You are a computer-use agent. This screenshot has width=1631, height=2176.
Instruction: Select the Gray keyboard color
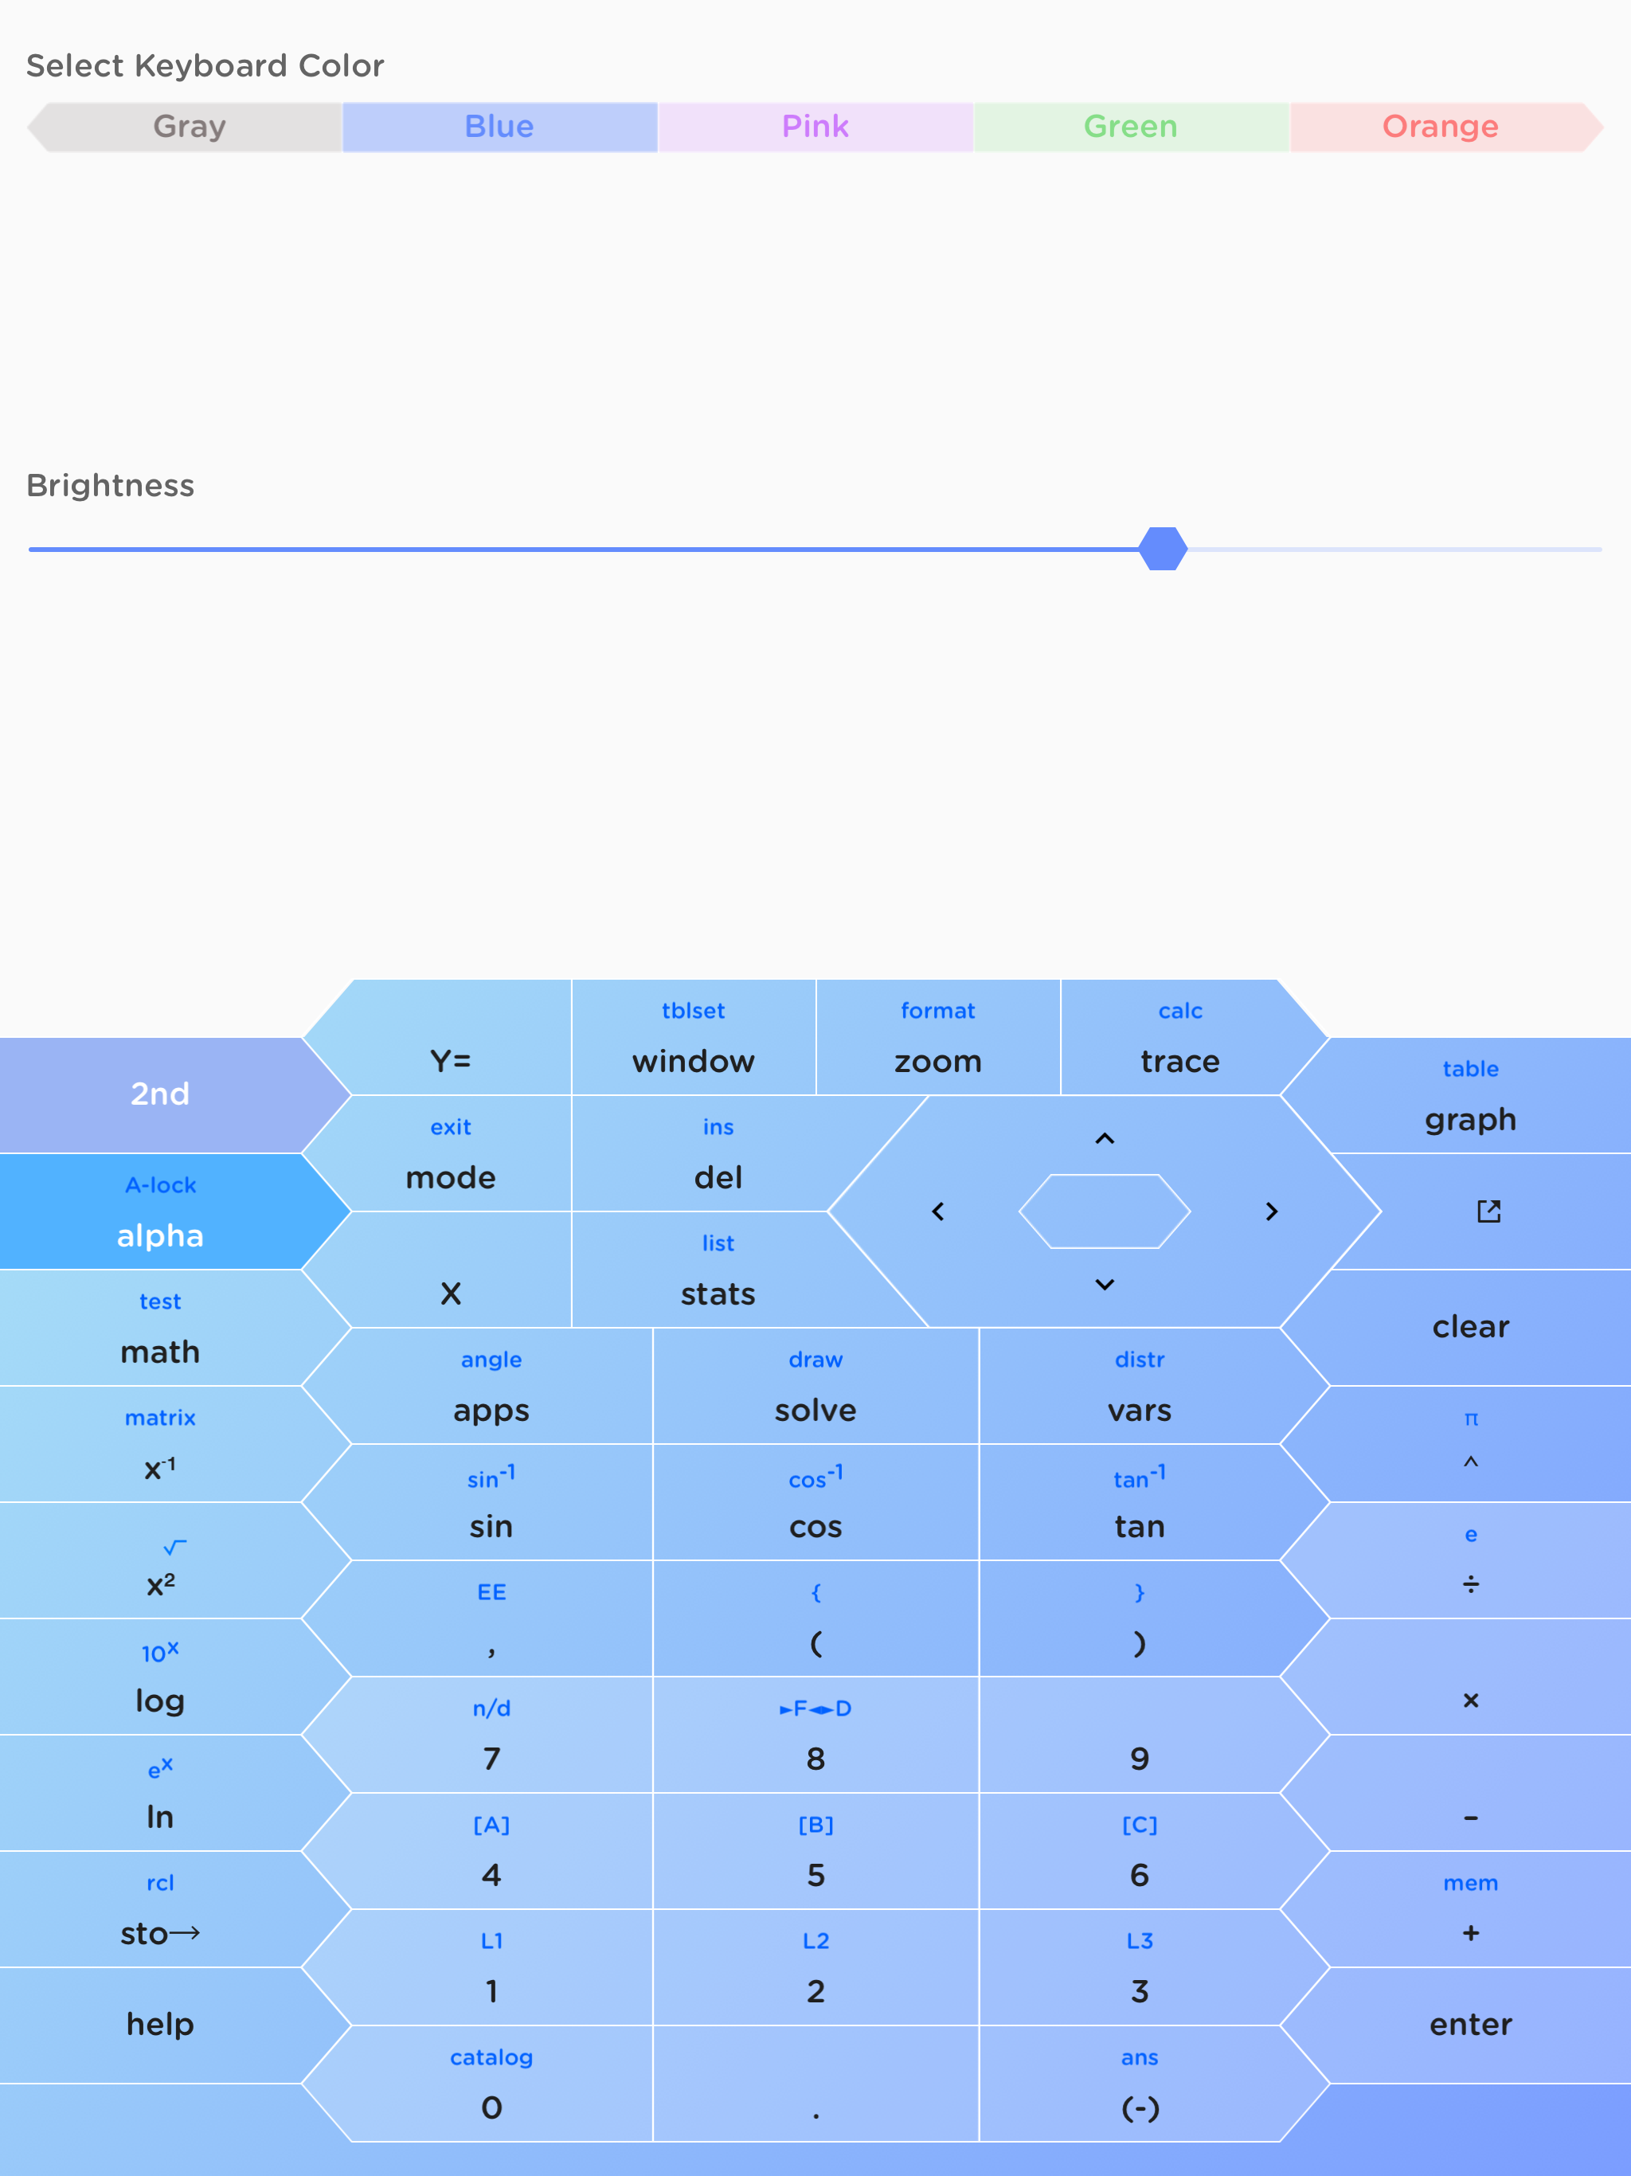pos(190,127)
